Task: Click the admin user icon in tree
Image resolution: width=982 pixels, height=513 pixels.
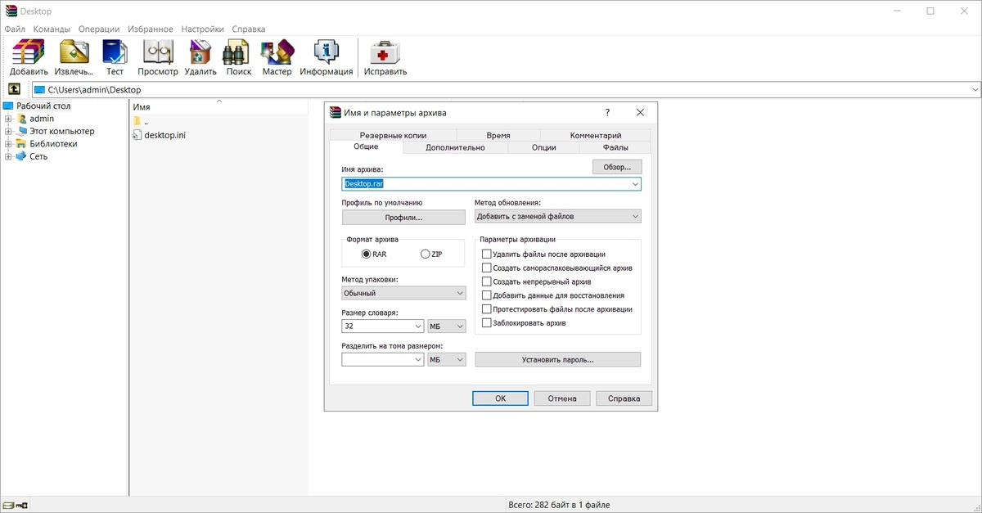Action: (22, 119)
